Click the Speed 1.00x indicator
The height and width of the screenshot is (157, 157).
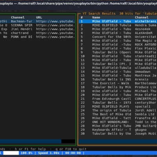tap(49, 153)
